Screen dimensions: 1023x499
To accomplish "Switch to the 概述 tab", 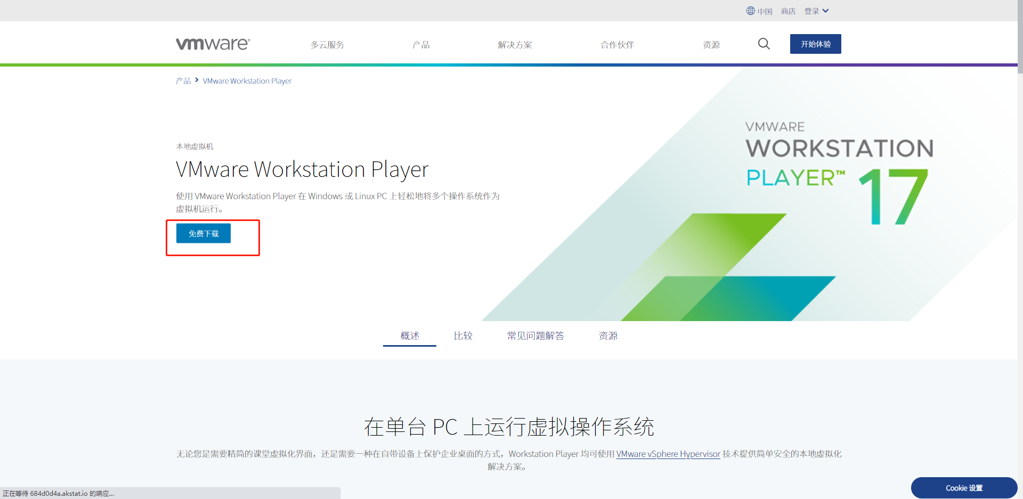I will coord(410,336).
